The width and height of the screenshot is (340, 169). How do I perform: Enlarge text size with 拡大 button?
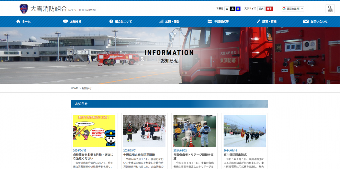(x=261, y=9)
